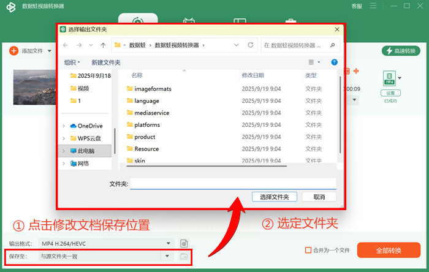Expand the WPS云盘 tree node
Screen dimensions: 429x272
pyautogui.click(x=64, y=138)
